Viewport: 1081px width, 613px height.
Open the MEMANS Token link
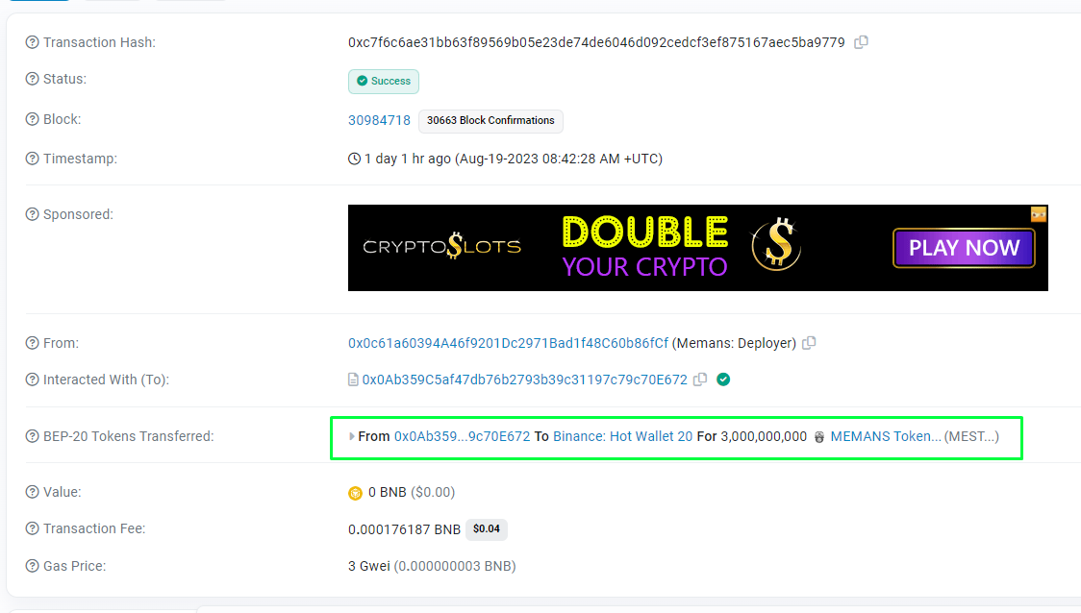tap(885, 436)
